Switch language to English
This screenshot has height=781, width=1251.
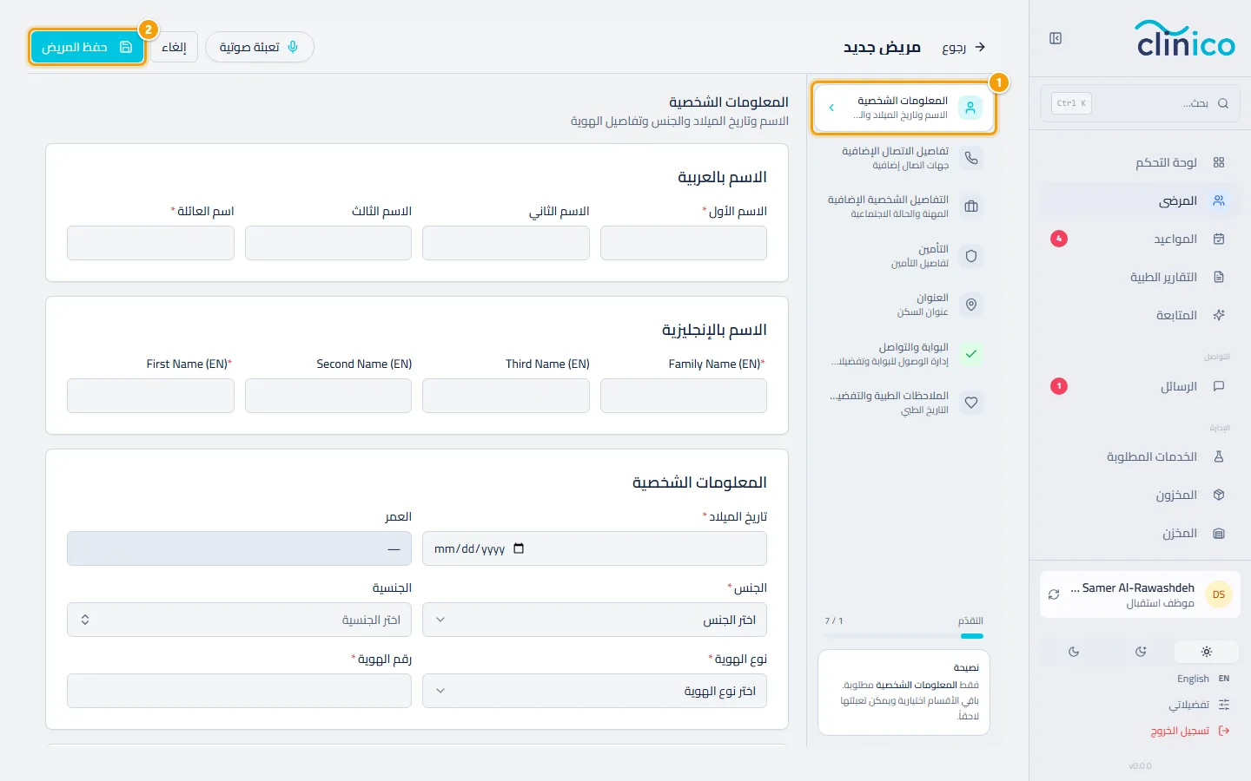point(1203,679)
